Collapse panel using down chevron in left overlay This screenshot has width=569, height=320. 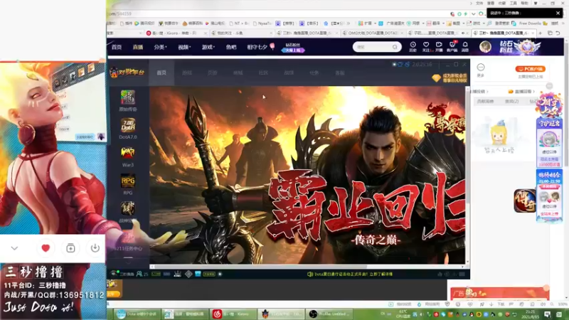[14, 248]
